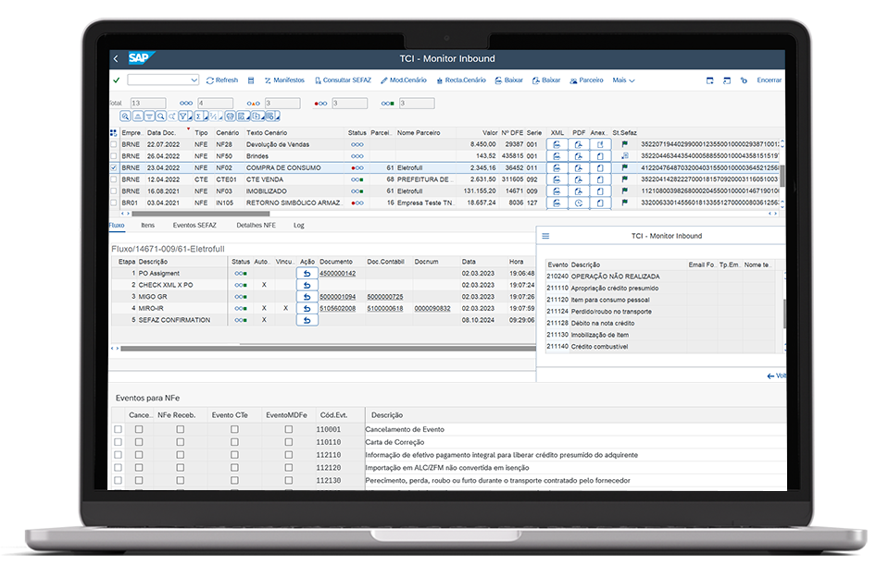Viewport: 889px width, 578px height.
Task: Click undo action icon for MIRO-IR step
Action: (307, 309)
